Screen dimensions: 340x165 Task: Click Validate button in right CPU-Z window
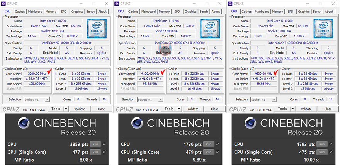[306, 109]
